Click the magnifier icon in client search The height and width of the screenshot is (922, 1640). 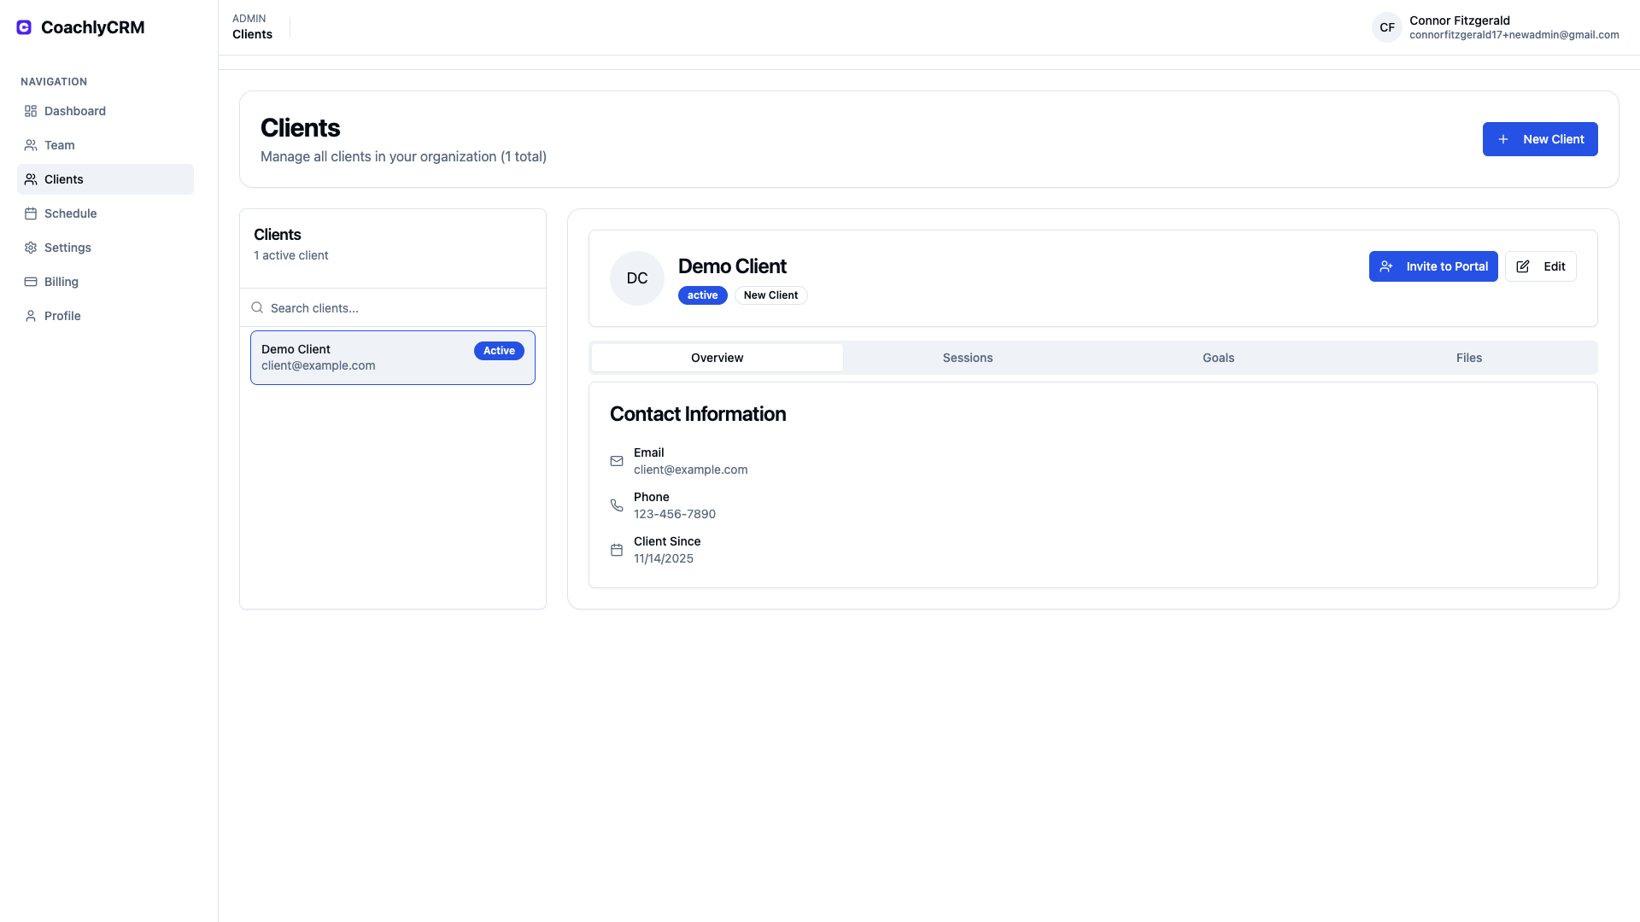258,307
